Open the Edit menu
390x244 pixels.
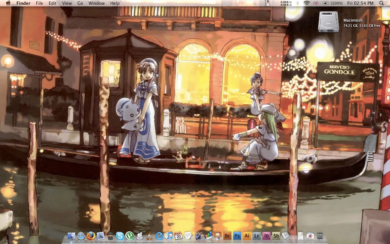point(52,3)
